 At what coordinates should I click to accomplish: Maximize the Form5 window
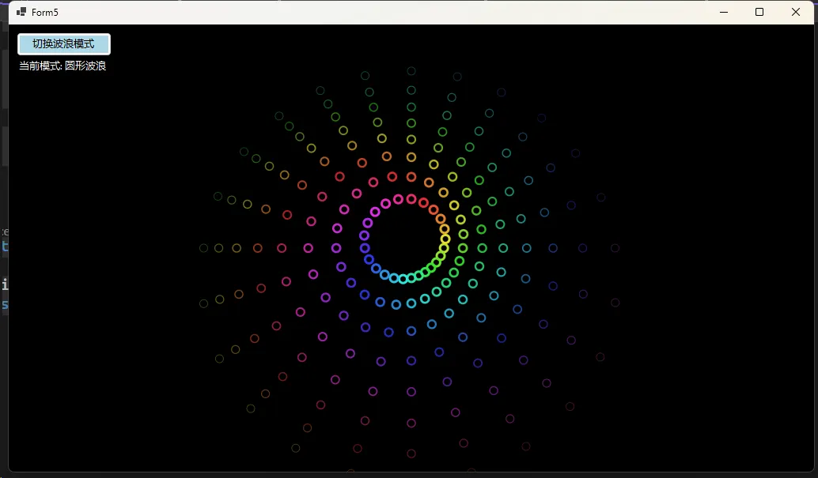click(x=759, y=12)
